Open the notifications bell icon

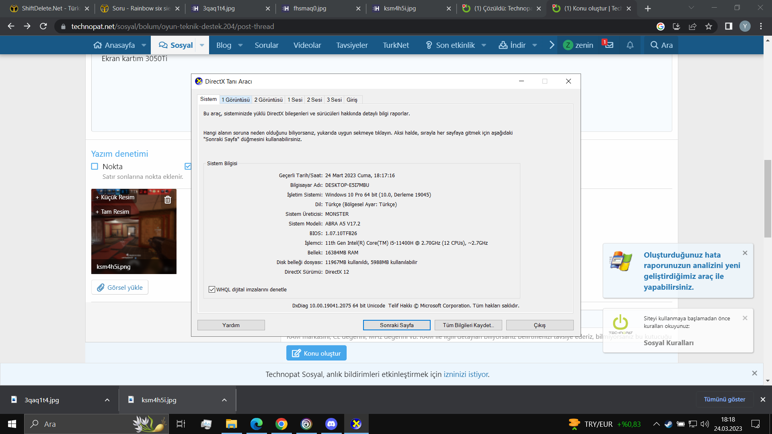click(x=630, y=45)
